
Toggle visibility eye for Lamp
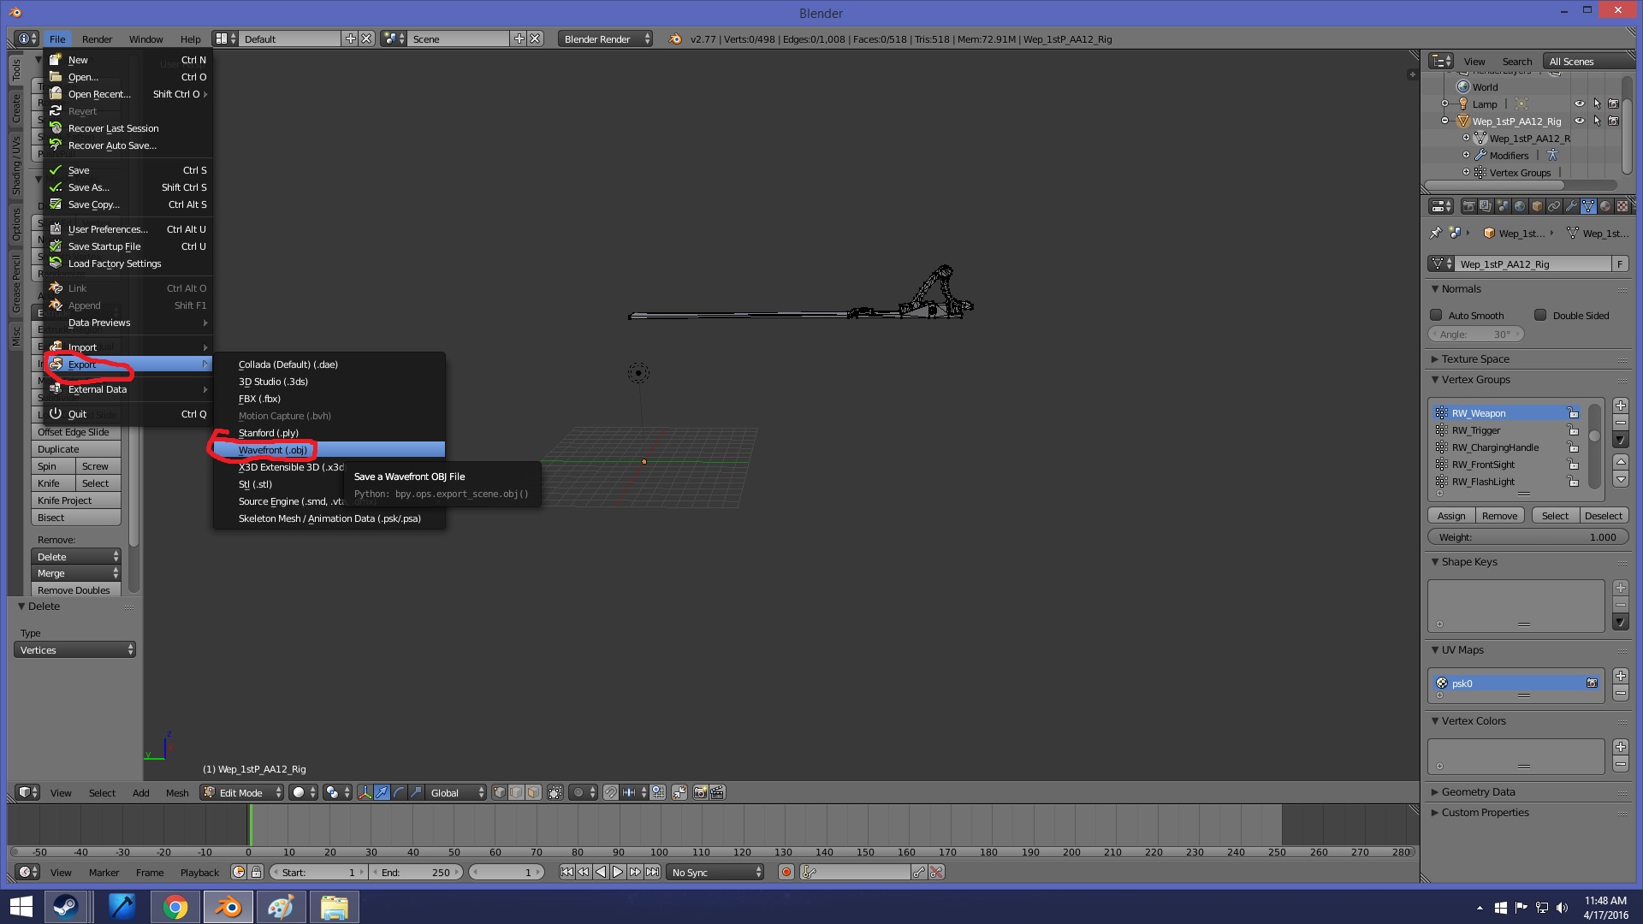click(1580, 104)
